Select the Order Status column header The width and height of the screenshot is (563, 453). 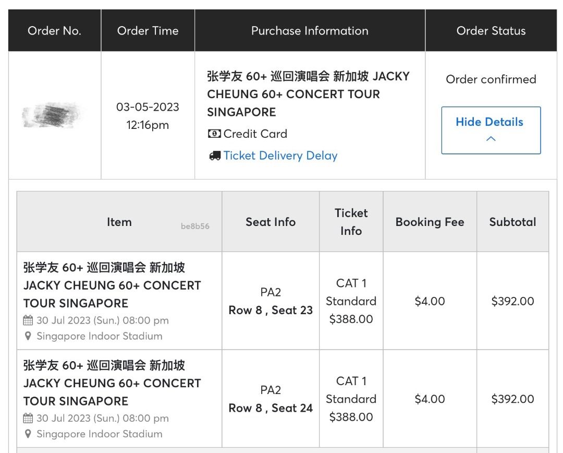(x=491, y=30)
